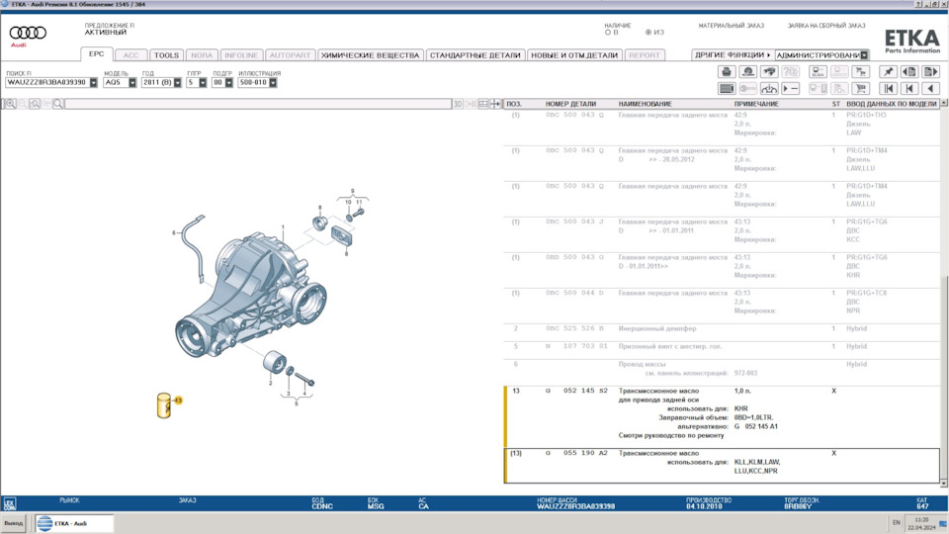Viewport: 949px width, 534px height.
Task: Open the ГЛГР main group dropdown
Action: [202, 83]
